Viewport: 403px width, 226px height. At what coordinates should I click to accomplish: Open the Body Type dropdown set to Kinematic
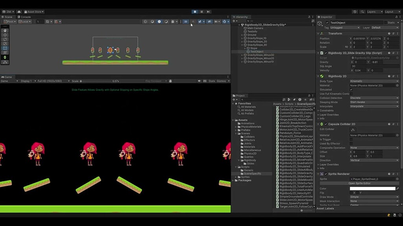pos(374,81)
